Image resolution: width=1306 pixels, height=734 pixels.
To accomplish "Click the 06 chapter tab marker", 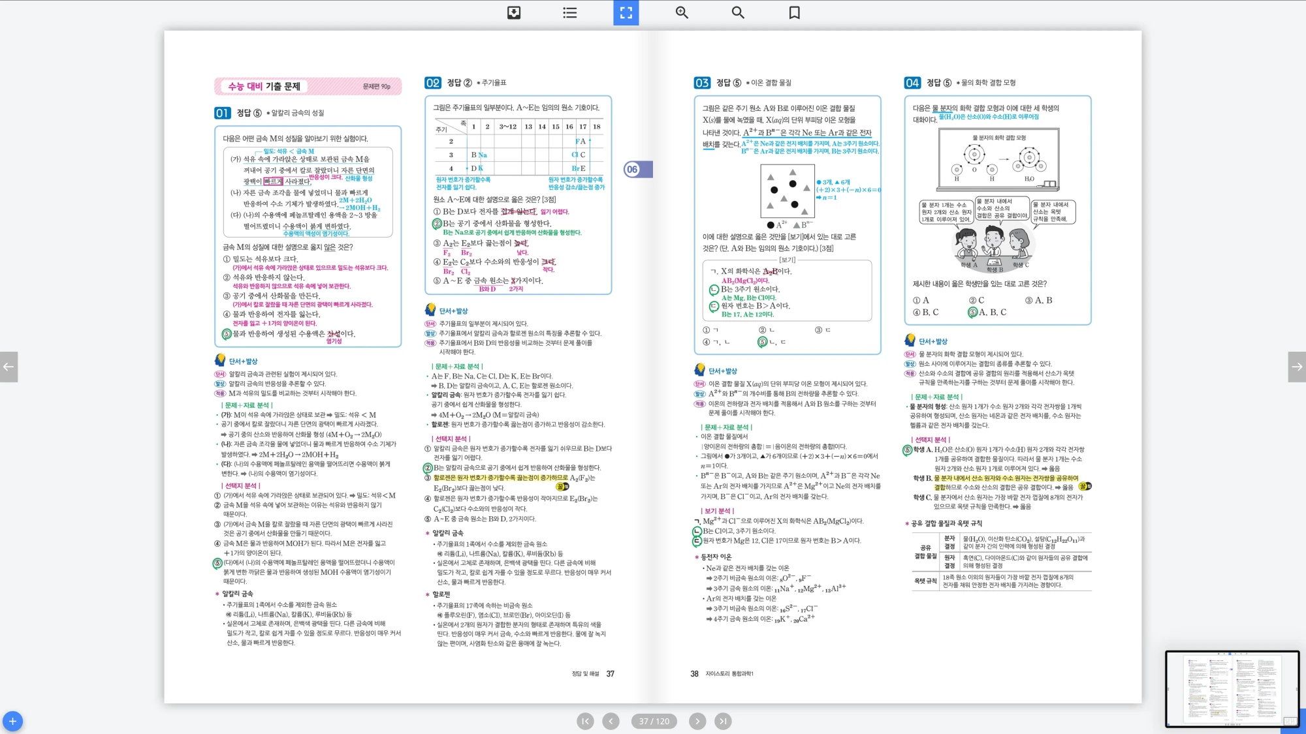I will [x=633, y=170].
